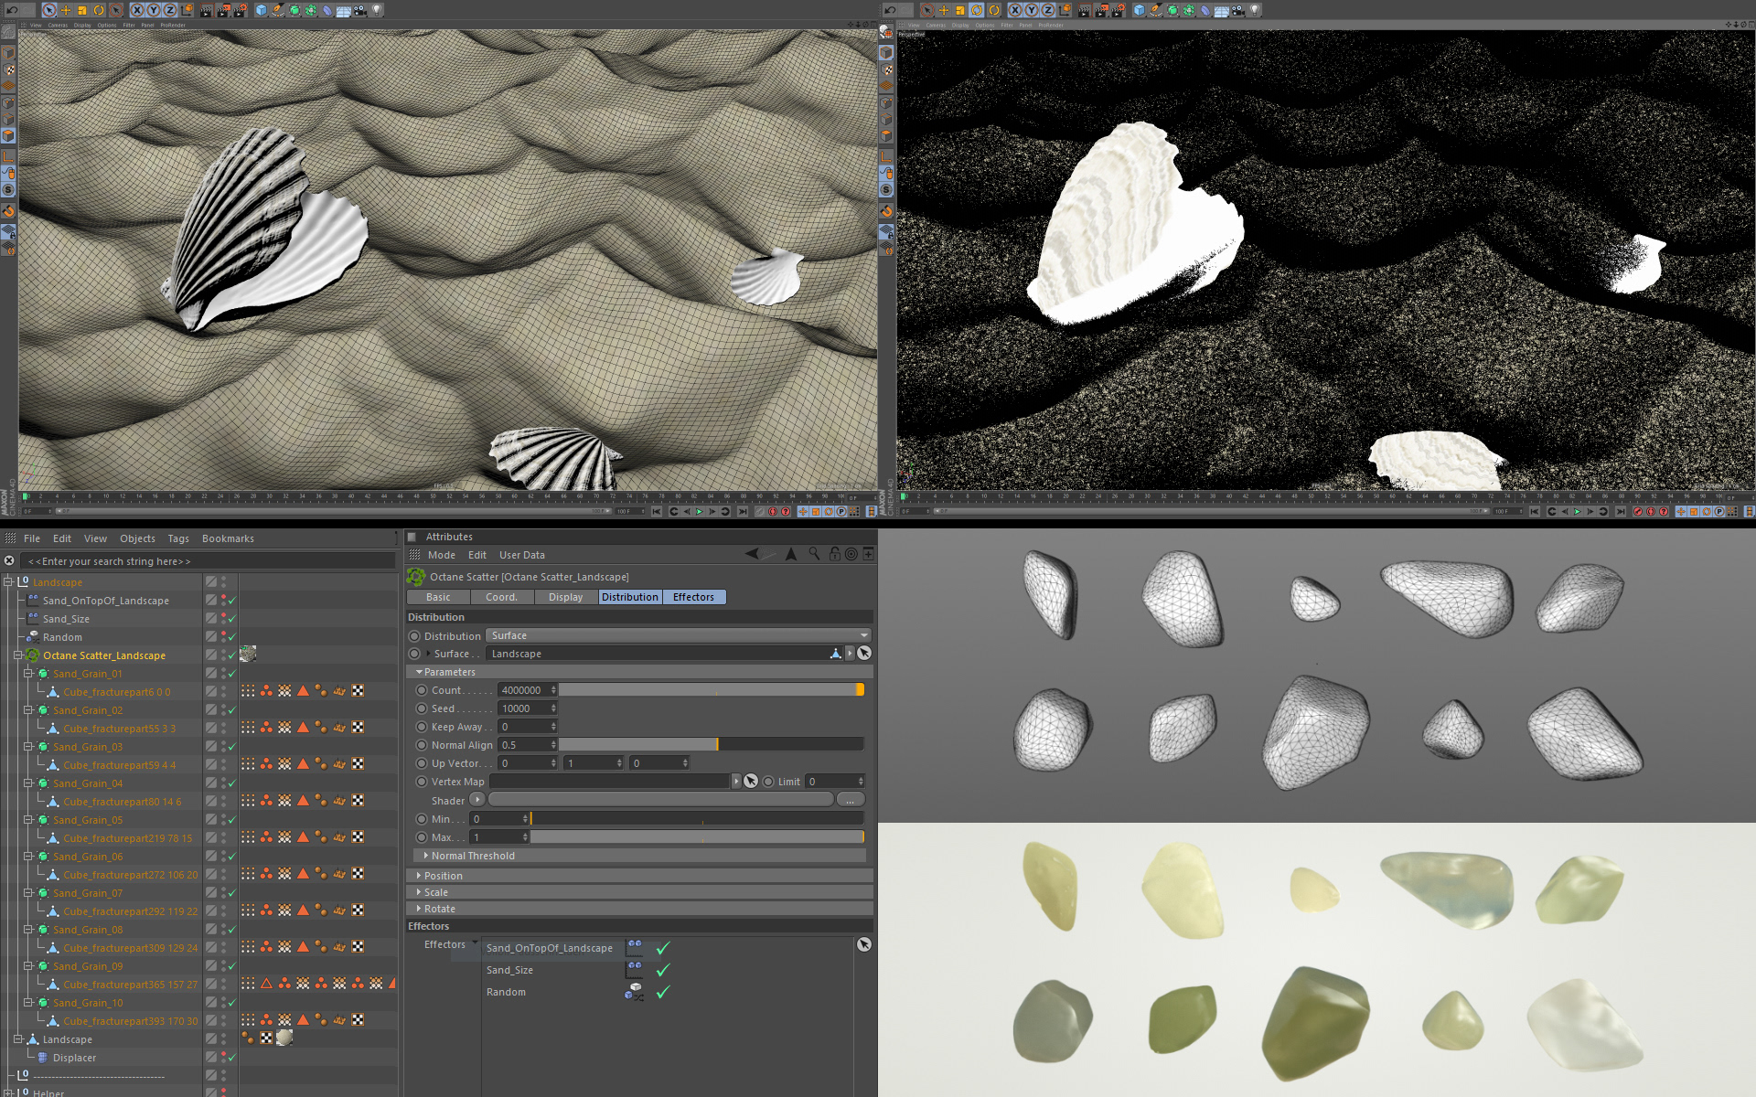Click the object picker beside Surface field
The height and width of the screenshot is (1097, 1756).
point(863,653)
